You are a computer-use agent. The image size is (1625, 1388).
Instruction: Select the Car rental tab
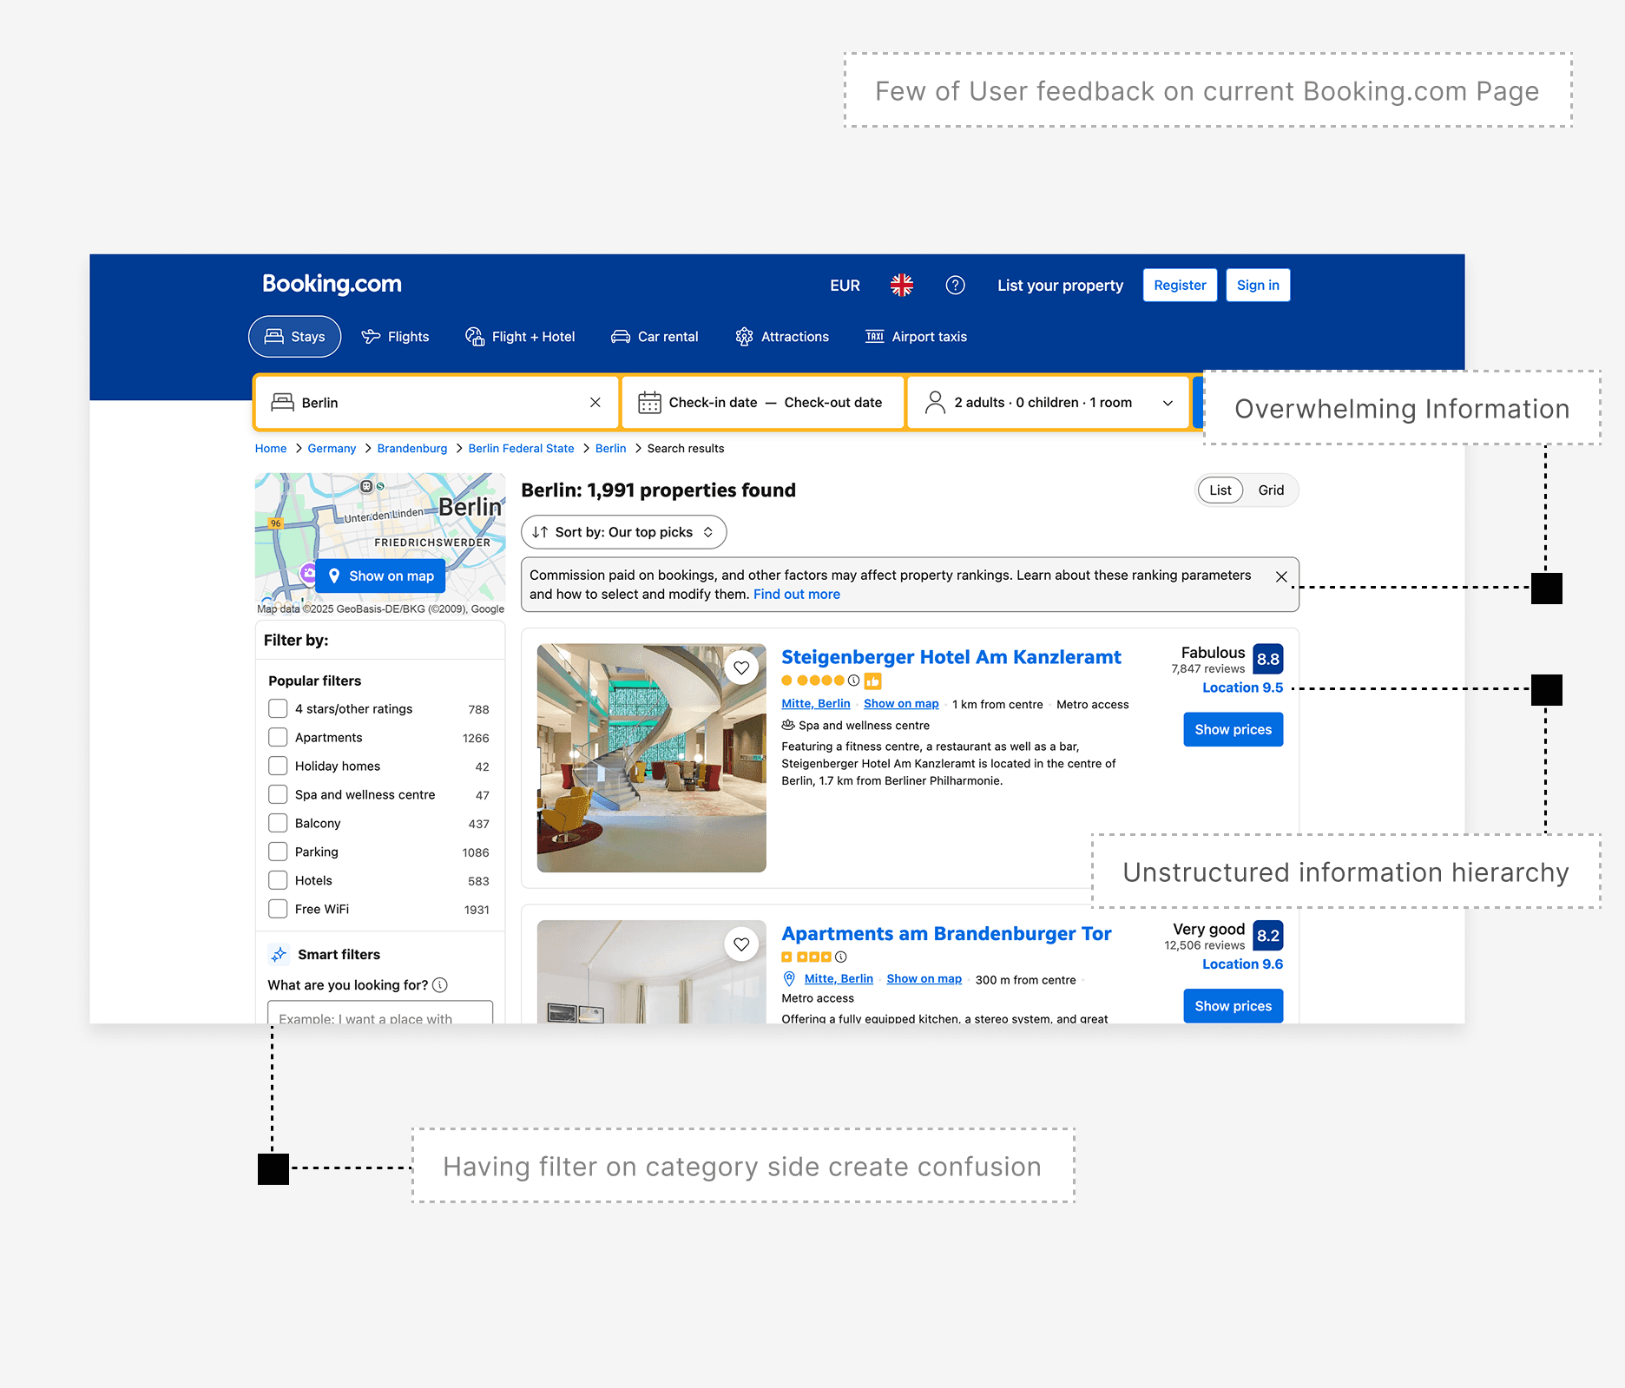[655, 337]
